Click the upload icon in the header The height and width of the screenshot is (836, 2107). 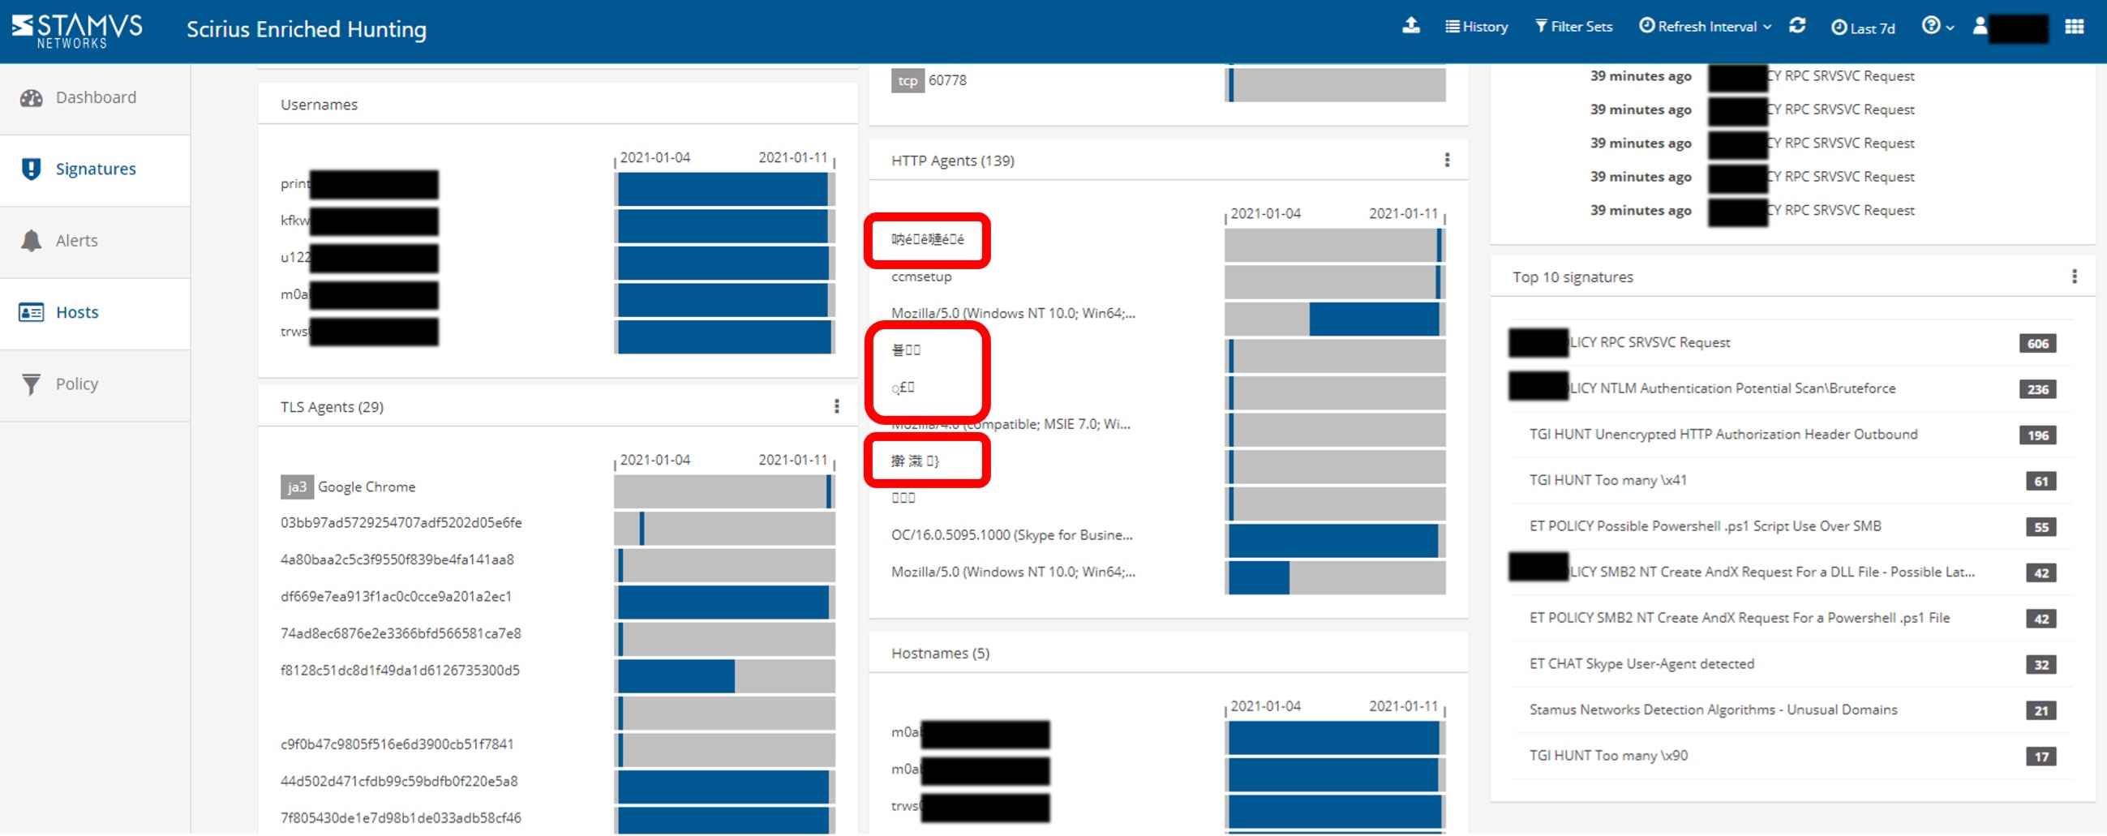click(x=1411, y=25)
